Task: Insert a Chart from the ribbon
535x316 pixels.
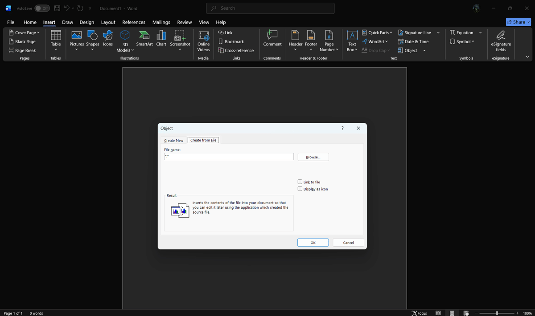Action: tap(161, 38)
